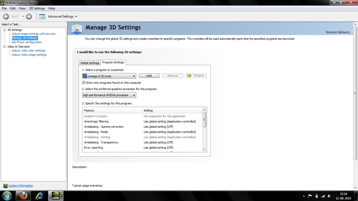This screenshot has width=358, height=201.
Task: Open the File menu
Action: coord(4,8)
